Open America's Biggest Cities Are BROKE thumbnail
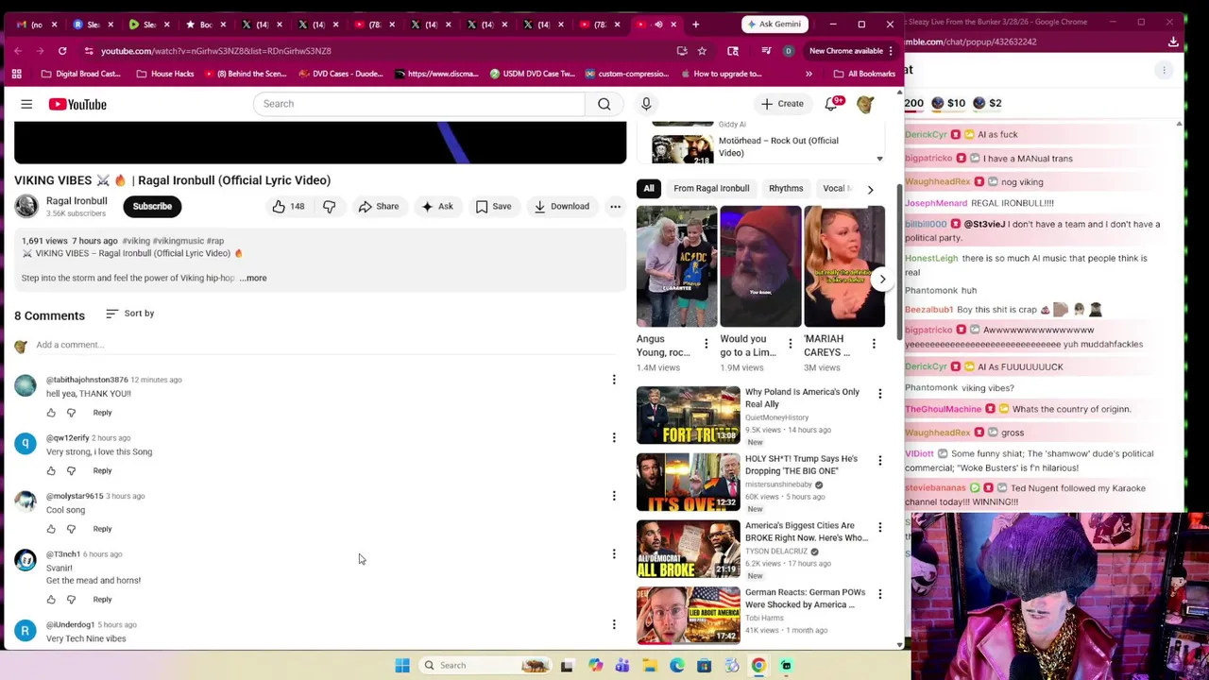The image size is (1209, 680). point(689,549)
